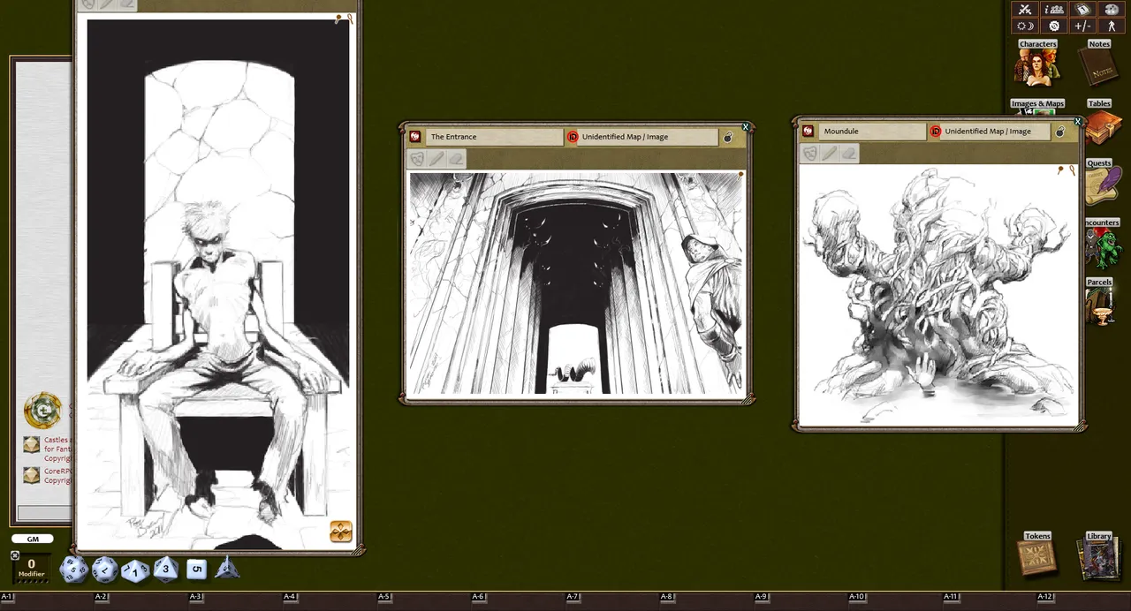The image size is (1131, 611).
Task: Select hotkey slot A-12
Action: click(1045, 597)
